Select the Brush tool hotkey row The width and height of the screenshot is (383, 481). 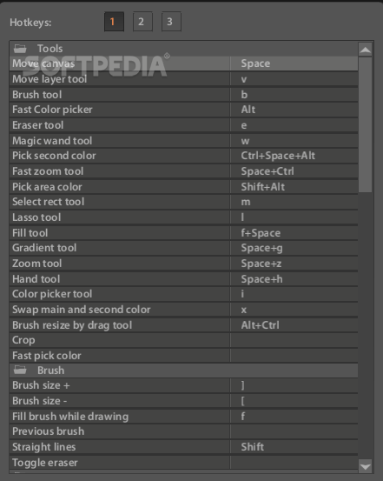pos(183,95)
